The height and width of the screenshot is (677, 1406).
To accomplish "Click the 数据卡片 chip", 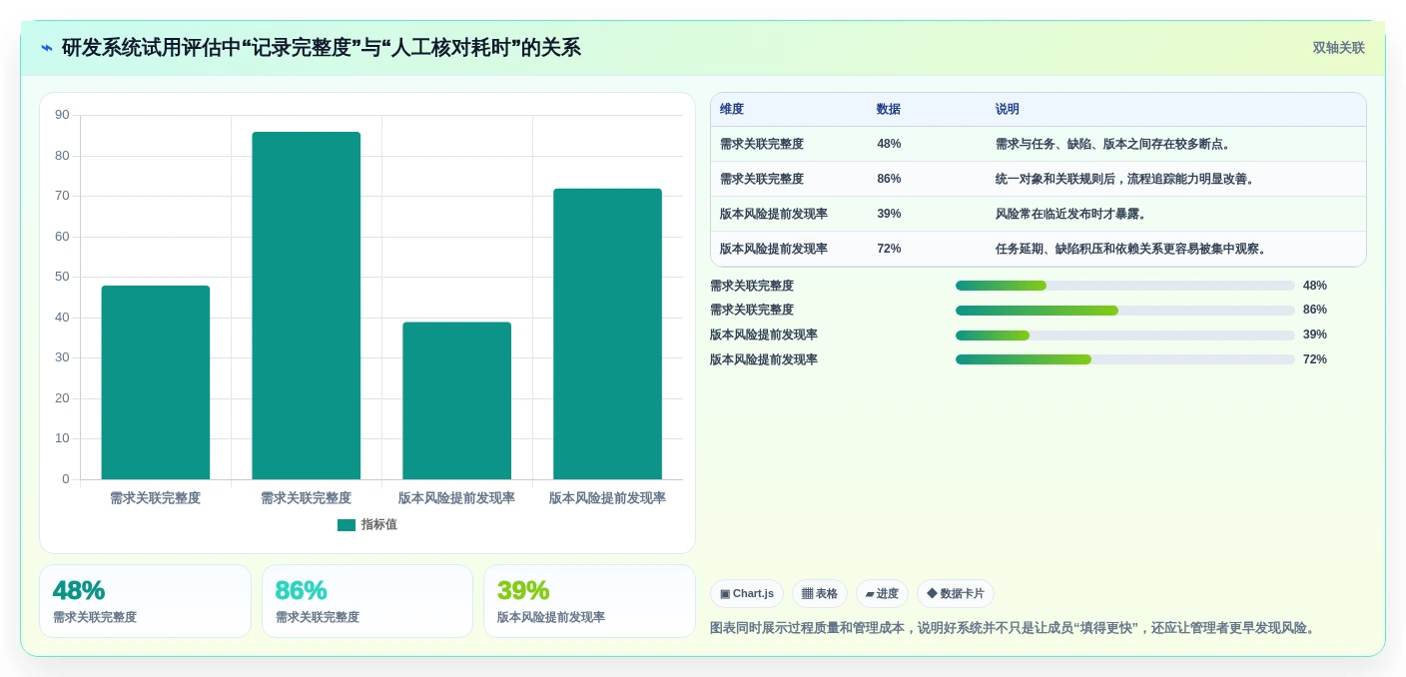I will point(956,593).
